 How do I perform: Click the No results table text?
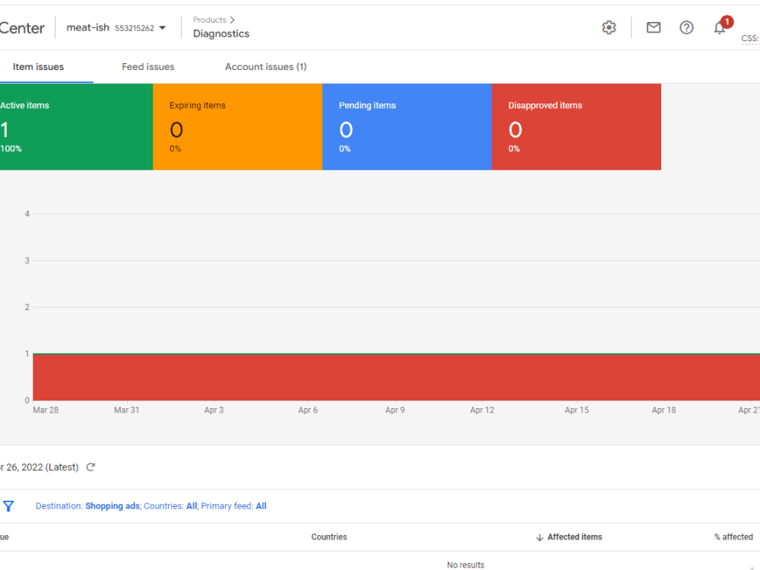[x=465, y=565]
